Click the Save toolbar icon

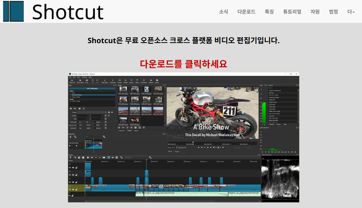[x=87, y=81]
